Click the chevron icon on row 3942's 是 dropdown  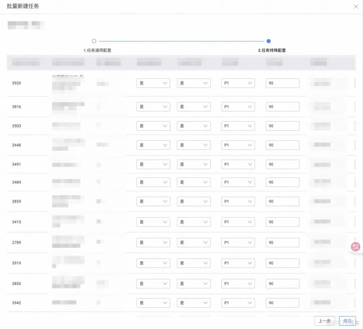tap(166, 303)
